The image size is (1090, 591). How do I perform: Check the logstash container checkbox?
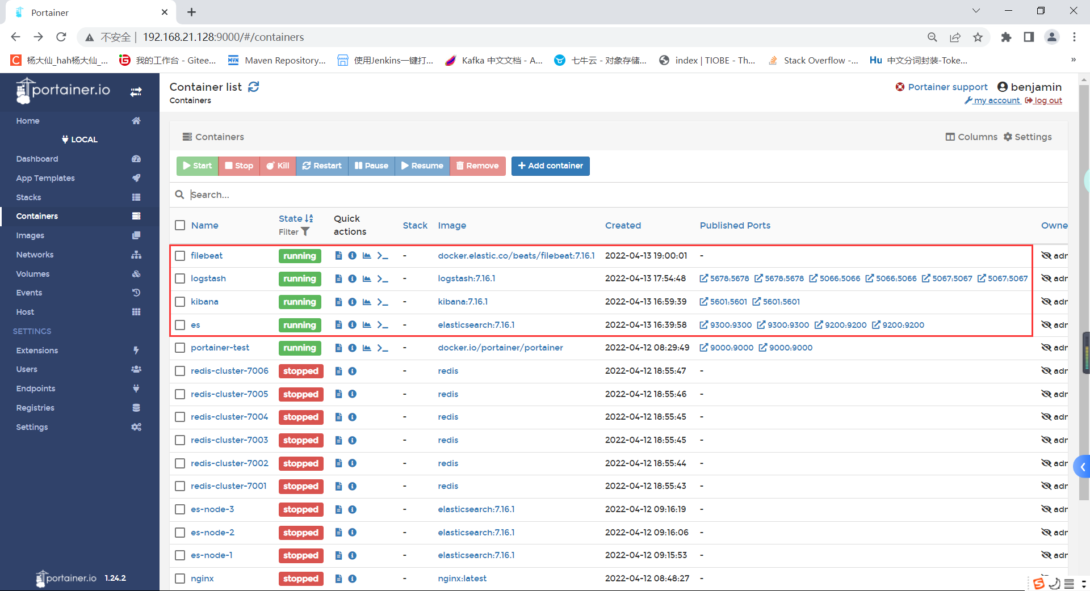(x=180, y=278)
